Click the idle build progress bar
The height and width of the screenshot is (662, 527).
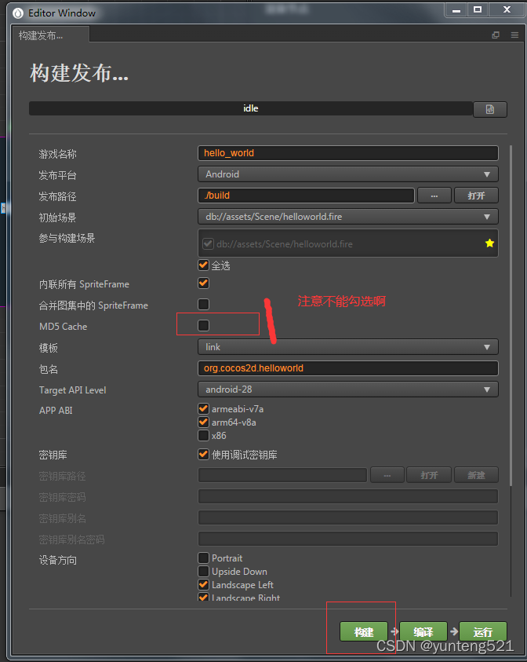coord(250,108)
